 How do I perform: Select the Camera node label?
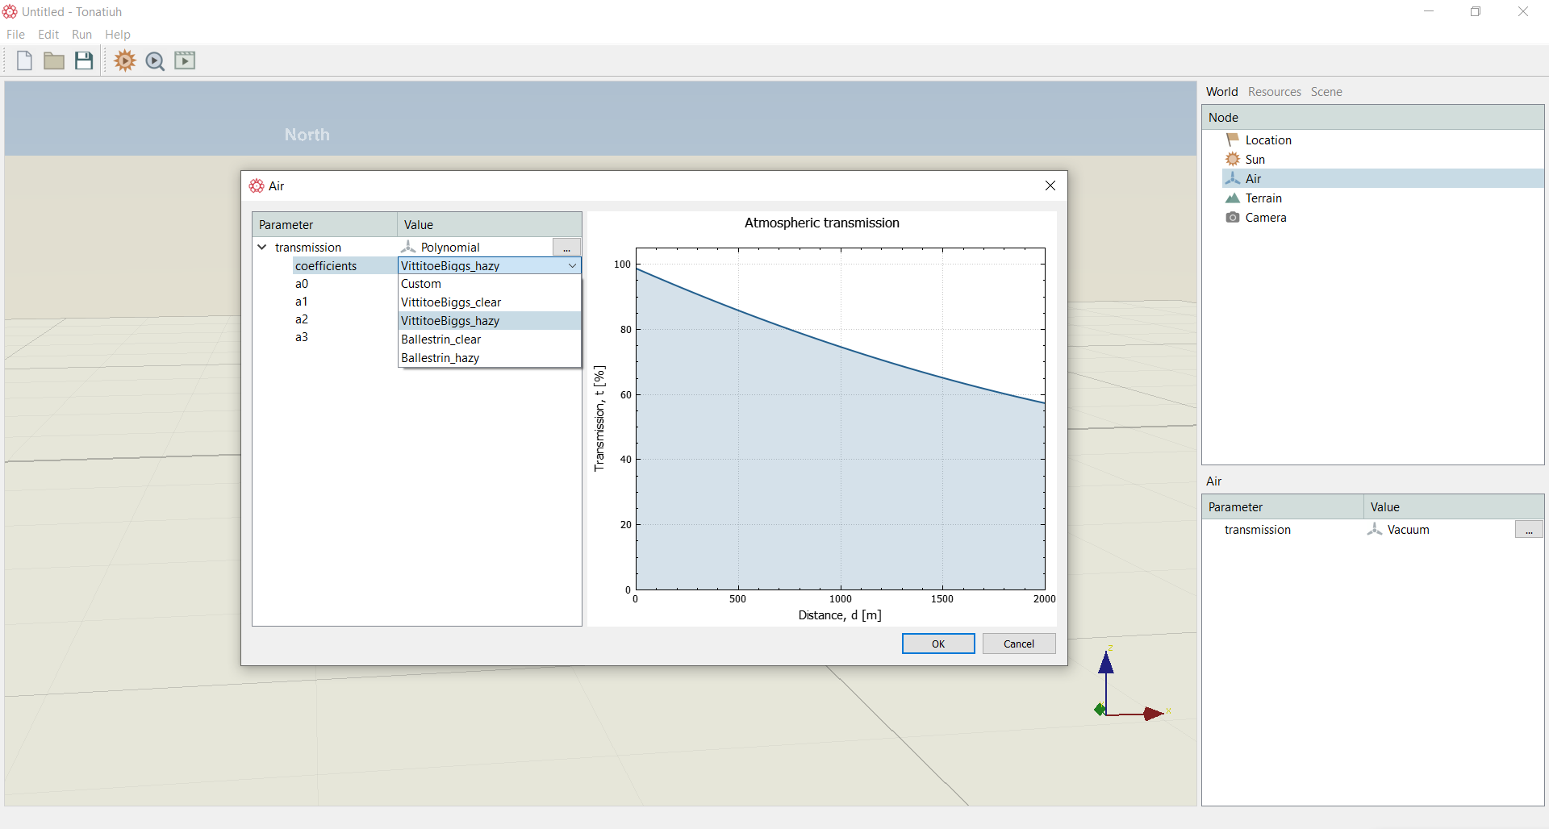click(1266, 217)
